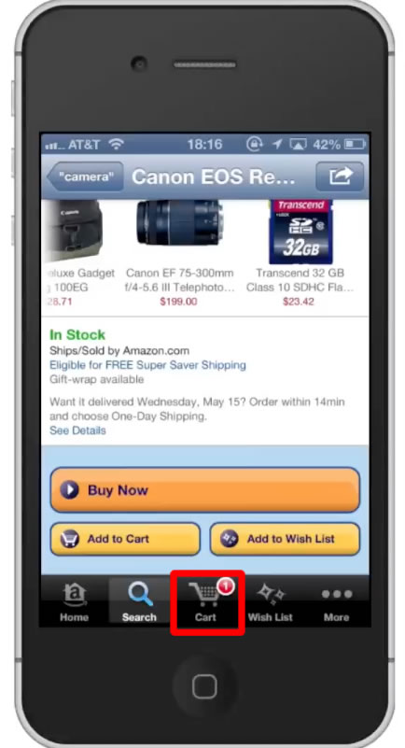This screenshot has height=748, width=405.
Task: Open the More three-dots icon
Action: [336, 595]
